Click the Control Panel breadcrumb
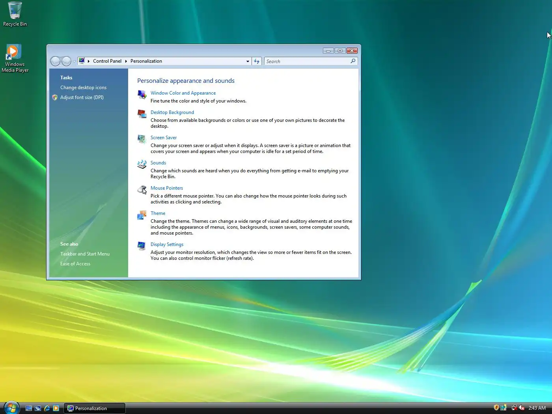552x414 pixels. tap(107, 61)
